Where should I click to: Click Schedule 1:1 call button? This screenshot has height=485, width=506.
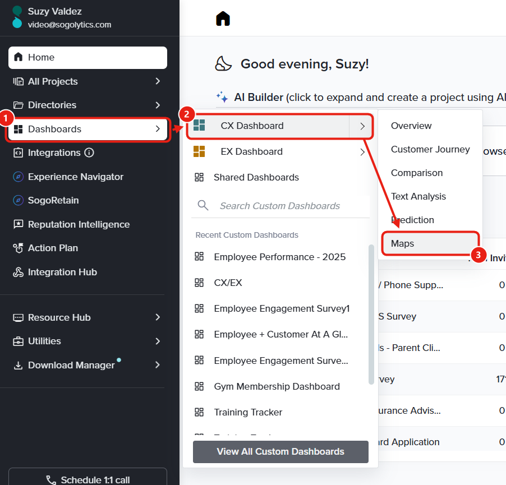coord(88,479)
